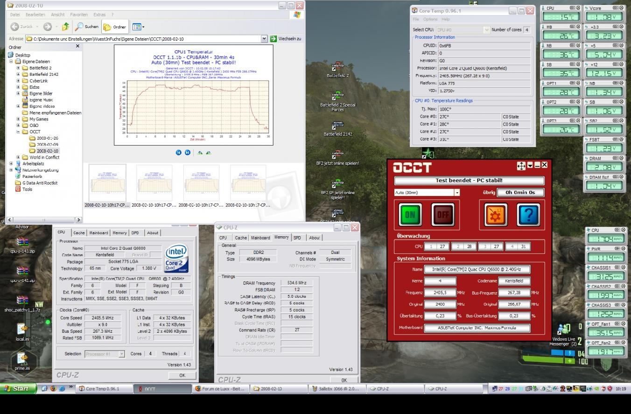Open the Explorer views dropdown button

point(138,27)
